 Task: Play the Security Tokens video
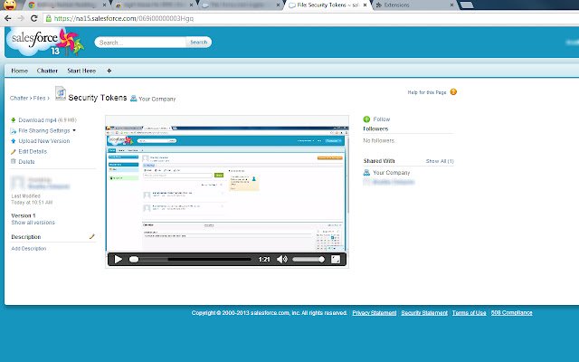(119, 260)
